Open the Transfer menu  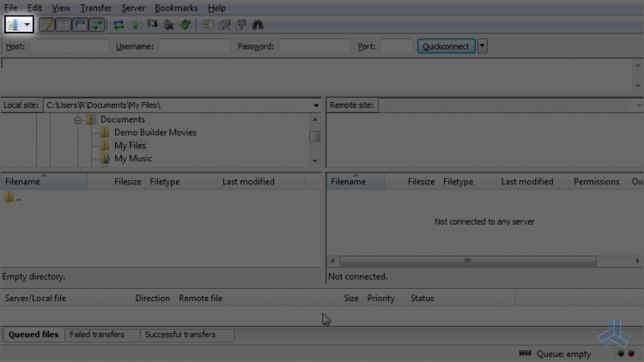coord(95,8)
